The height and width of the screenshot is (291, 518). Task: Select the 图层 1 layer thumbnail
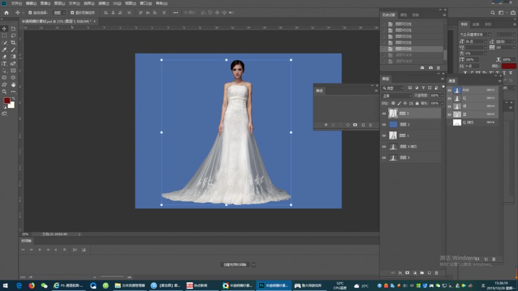point(393,135)
